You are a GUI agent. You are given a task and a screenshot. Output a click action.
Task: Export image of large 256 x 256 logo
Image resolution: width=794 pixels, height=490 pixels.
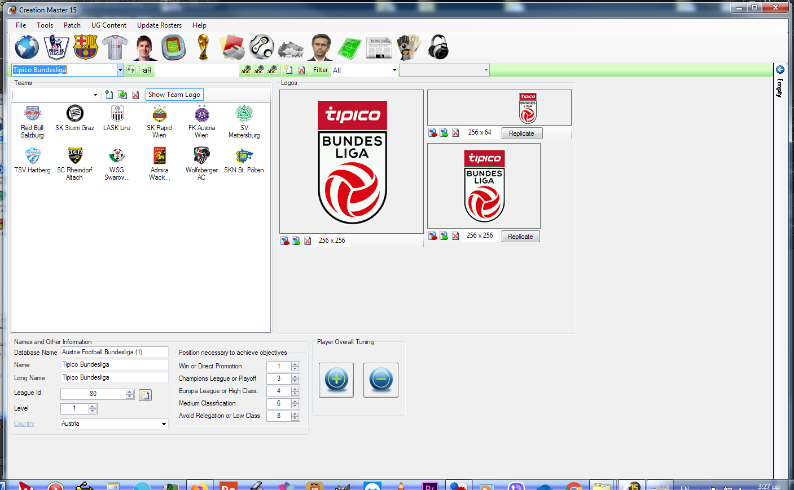[296, 240]
